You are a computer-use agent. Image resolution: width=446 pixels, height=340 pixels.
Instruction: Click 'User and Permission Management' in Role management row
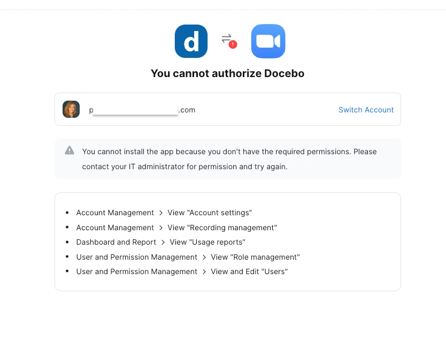[136, 257]
